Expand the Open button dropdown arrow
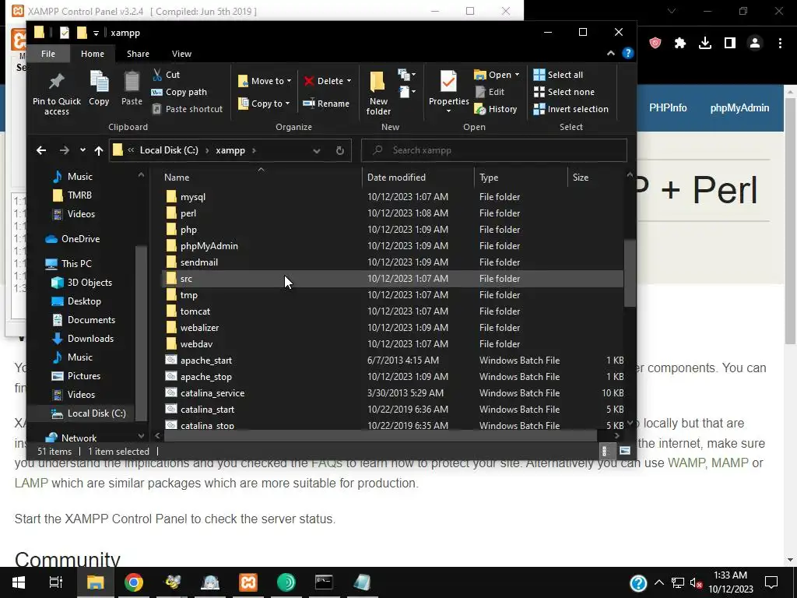Screen dimensions: 797x598 point(517,75)
